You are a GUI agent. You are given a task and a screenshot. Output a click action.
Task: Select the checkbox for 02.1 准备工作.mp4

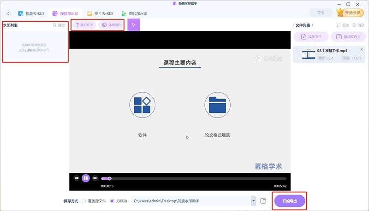[x=298, y=50]
